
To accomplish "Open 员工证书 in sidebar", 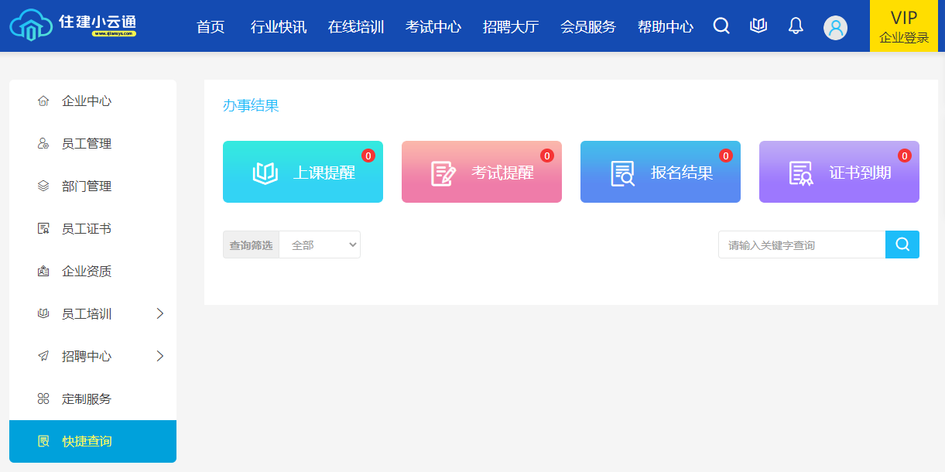I will tap(87, 229).
